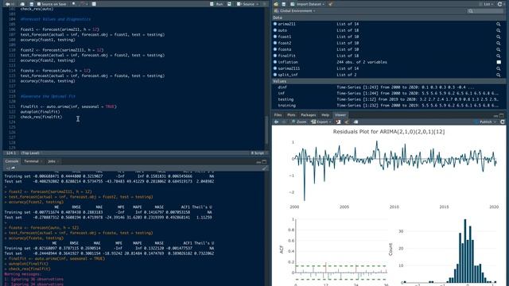Open the (Top Level) scope selector

tap(31, 153)
